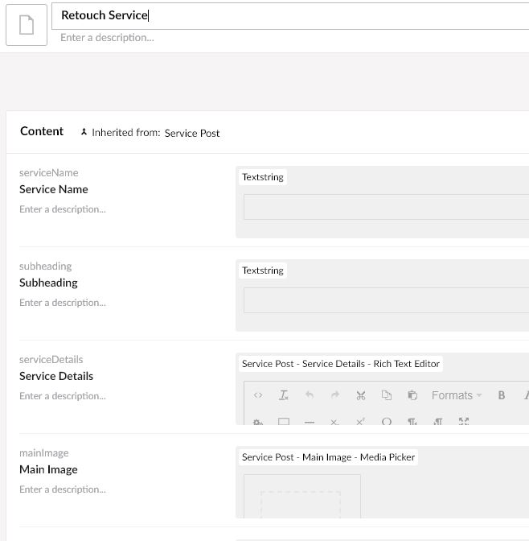This screenshot has width=529, height=541.
Task: Add a description for Subheading
Action: pos(63,303)
